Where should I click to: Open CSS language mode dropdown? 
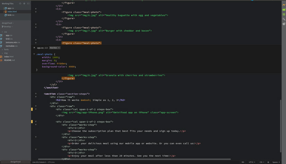tap(262, 162)
